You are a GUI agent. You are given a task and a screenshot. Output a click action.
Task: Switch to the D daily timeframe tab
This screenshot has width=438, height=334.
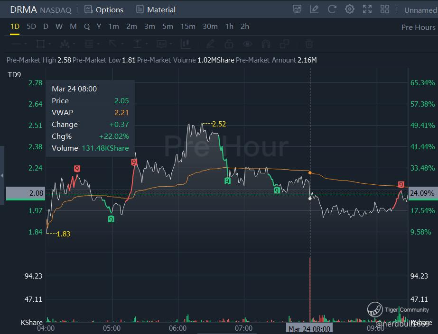(x=46, y=27)
